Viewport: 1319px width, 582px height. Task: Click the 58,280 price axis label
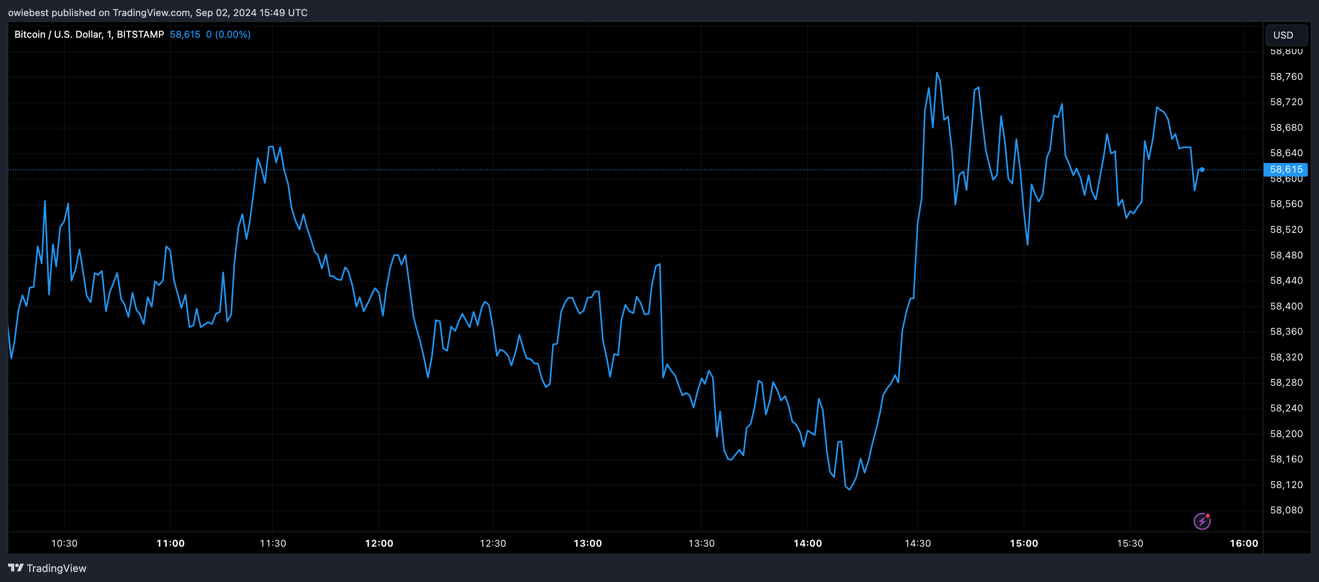1286,383
